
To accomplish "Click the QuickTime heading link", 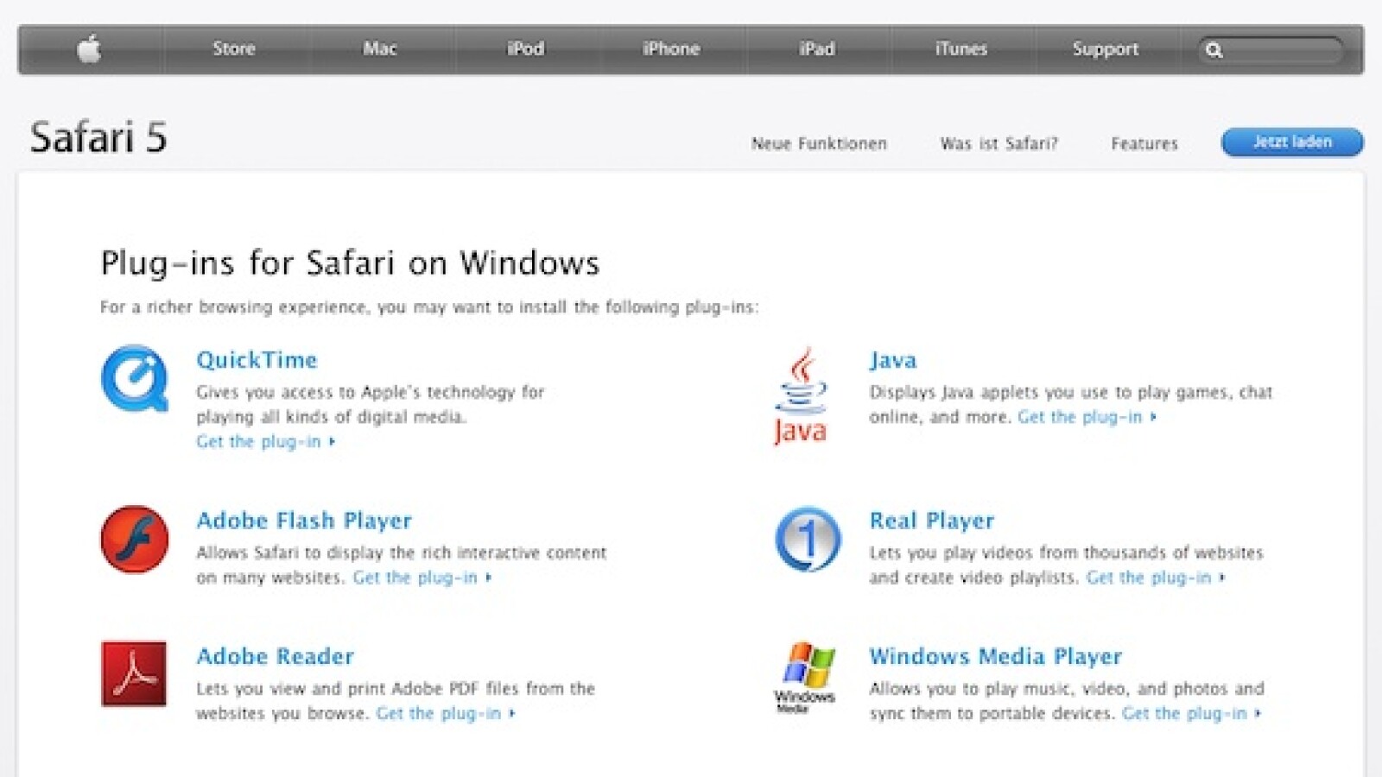I will click(x=257, y=360).
